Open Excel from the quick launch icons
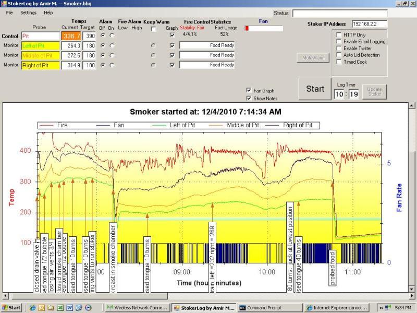The image size is (417, 313). [x=60, y=308]
